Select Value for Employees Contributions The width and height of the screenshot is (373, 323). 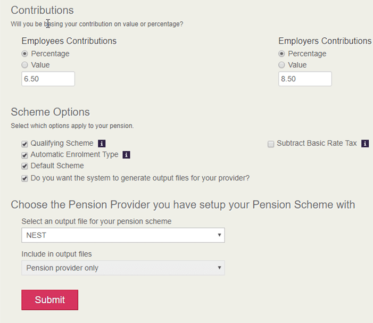pyautogui.click(x=24, y=65)
